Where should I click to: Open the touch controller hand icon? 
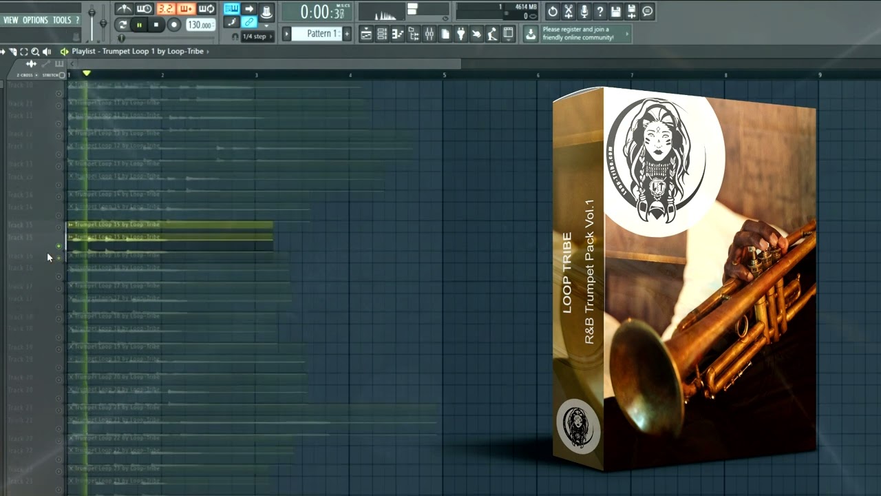click(x=477, y=34)
